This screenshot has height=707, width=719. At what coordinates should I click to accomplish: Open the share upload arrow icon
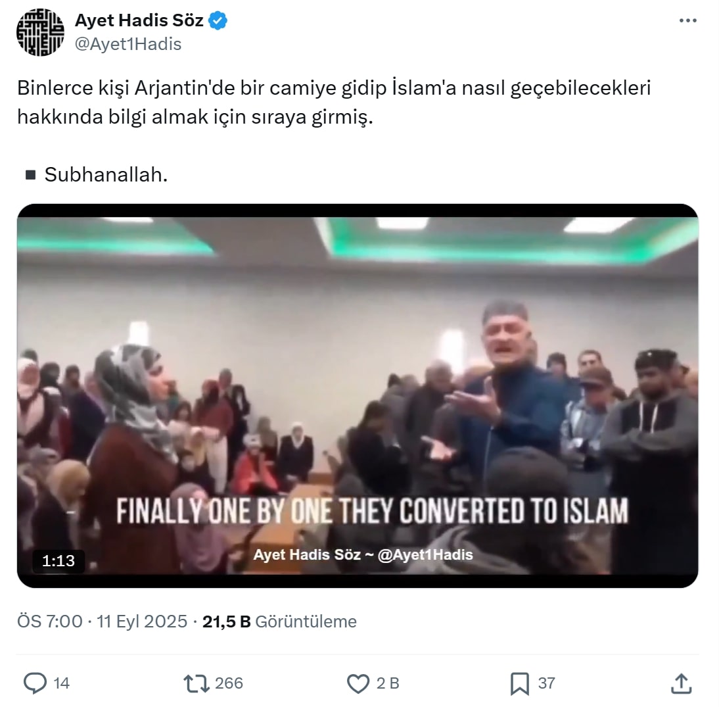[681, 683]
